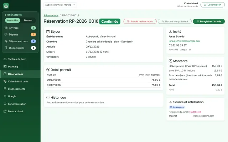Image resolution: width=228 pixels, height=142 pixels.
Task: Click the Total amount 155,98 €
Action: (x=217, y=85)
